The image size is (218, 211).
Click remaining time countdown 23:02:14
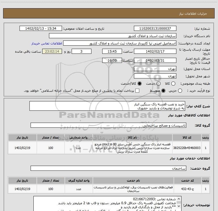[x=52, y=51]
